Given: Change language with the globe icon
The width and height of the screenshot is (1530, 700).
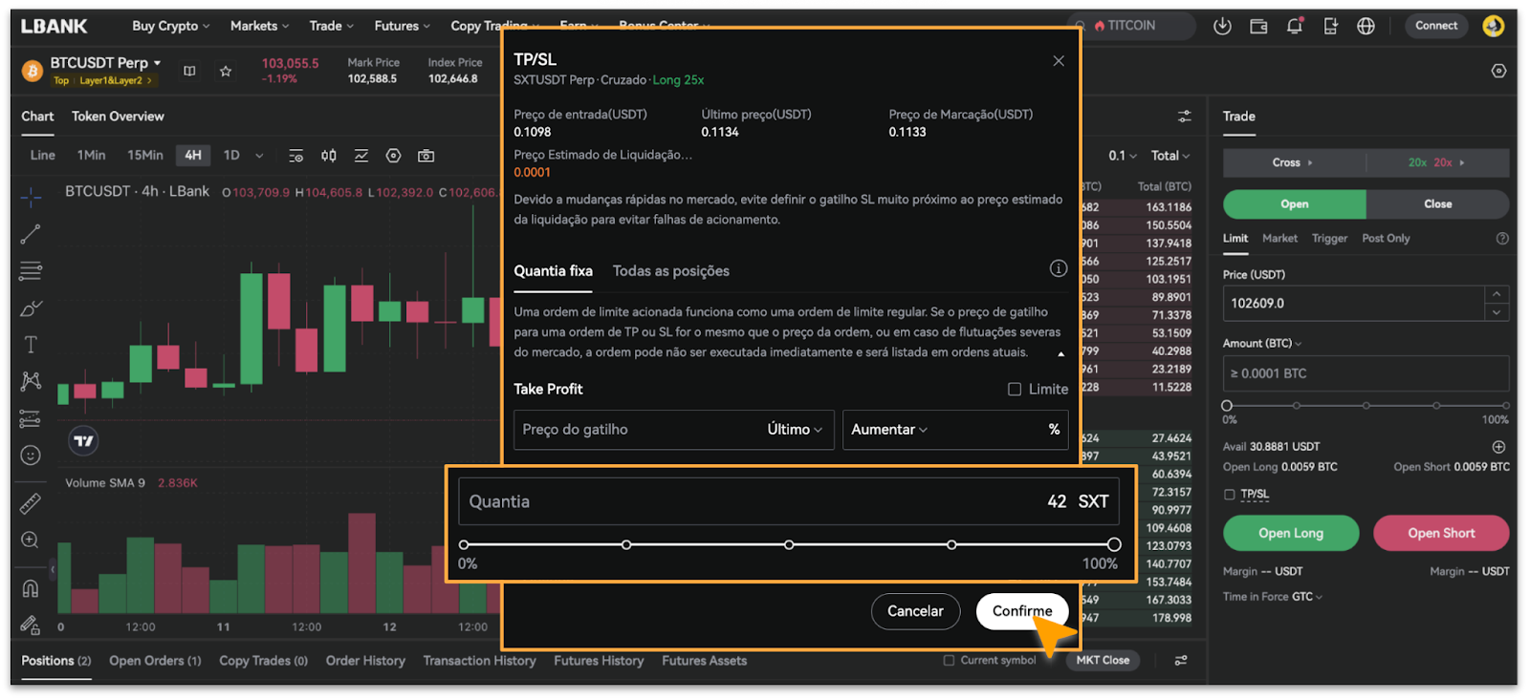Looking at the screenshot, I should tap(1366, 26).
